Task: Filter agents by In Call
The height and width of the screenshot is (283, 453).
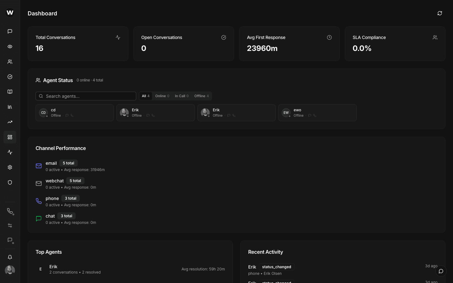Action: [x=182, y=96]
